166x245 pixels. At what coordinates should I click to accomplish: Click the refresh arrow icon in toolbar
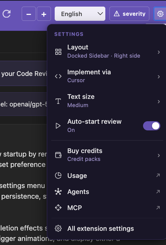pos(7,14)
